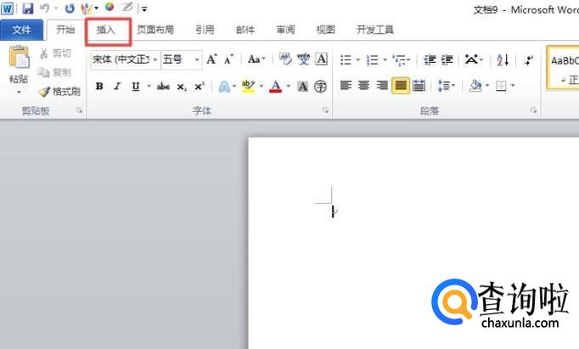The height and width of the screenshot is (349, 579).
Task: Switch to the 插入 Insert tab
Action: (106, 30)
